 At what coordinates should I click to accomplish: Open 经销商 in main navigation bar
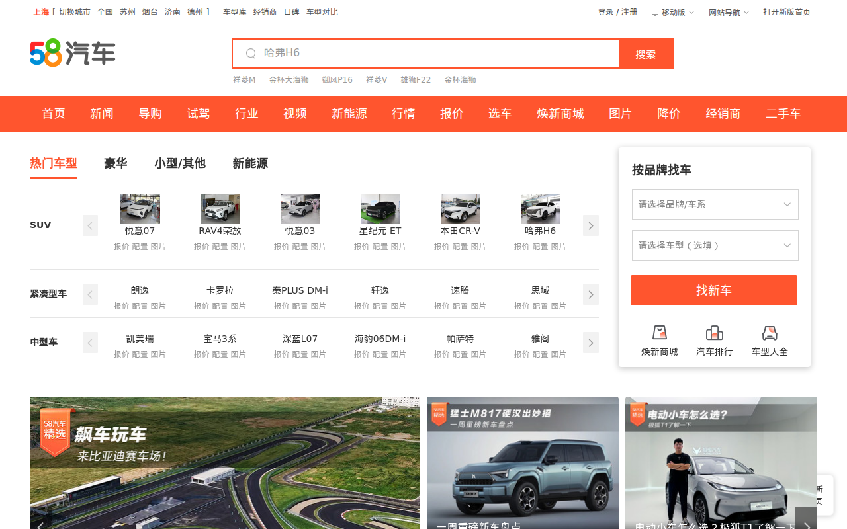(723, 114)
